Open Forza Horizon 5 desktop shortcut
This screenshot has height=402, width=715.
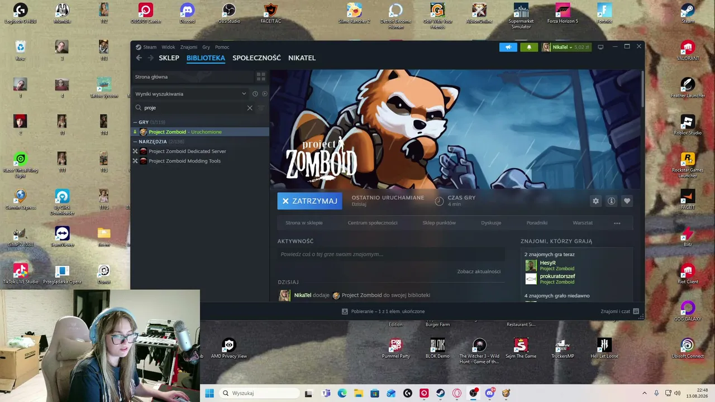[563, 13]
